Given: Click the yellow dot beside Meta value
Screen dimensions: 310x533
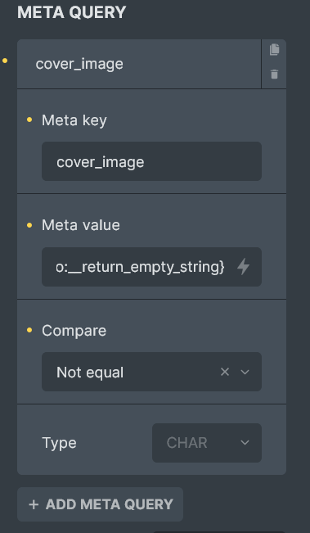Looking at the screenshot, I should pyautogui.click(x=29, y=225).
